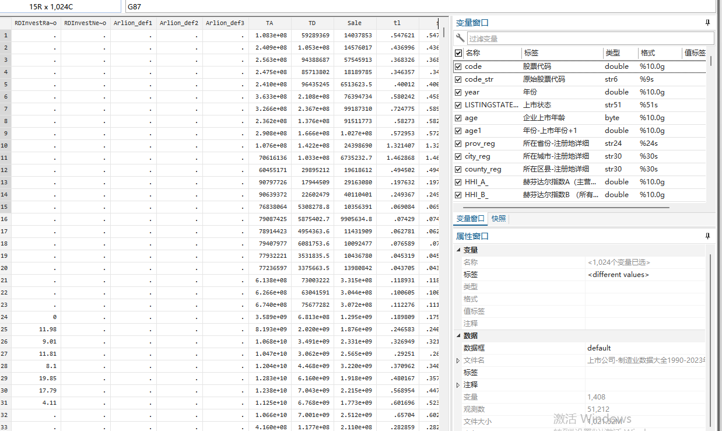Screen dimensions: 722x431
Task: Toggle the HHI_A_ variable checkbox
Action: (458, 182)
